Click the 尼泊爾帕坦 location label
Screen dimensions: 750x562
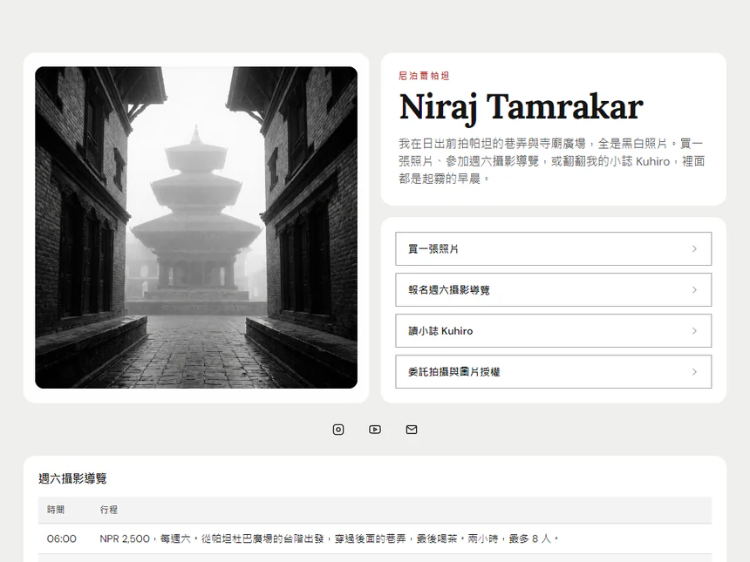point(424,76)
